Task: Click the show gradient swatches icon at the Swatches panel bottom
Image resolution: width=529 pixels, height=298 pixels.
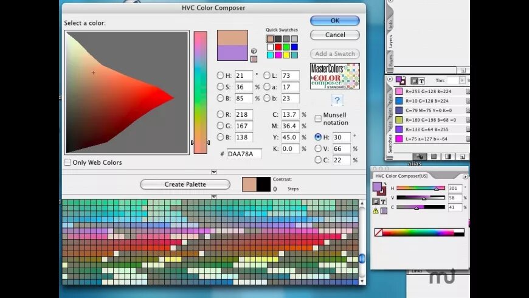Action: click(x=448, y=156)
